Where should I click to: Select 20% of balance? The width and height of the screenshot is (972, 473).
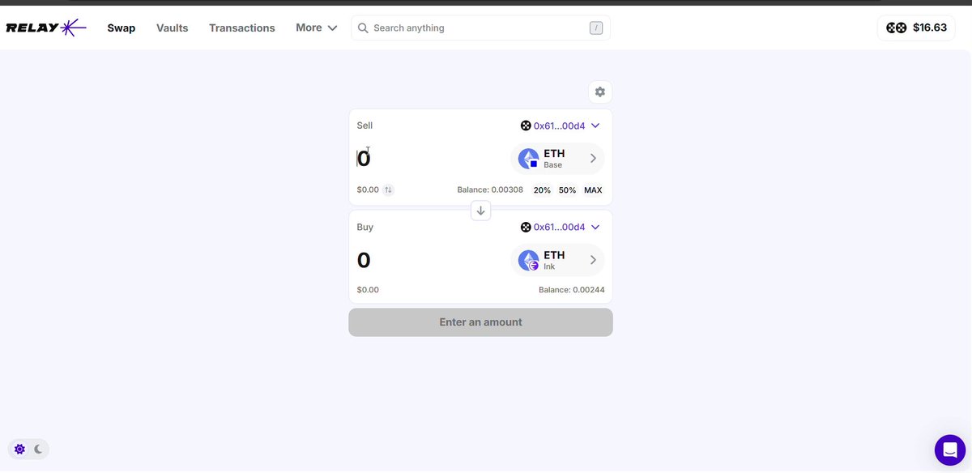[x=542, y=190]
